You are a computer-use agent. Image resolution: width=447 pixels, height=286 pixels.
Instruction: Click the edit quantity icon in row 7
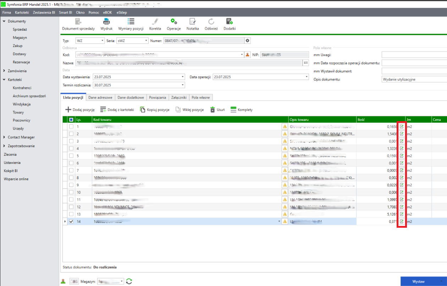pos(402,171)
